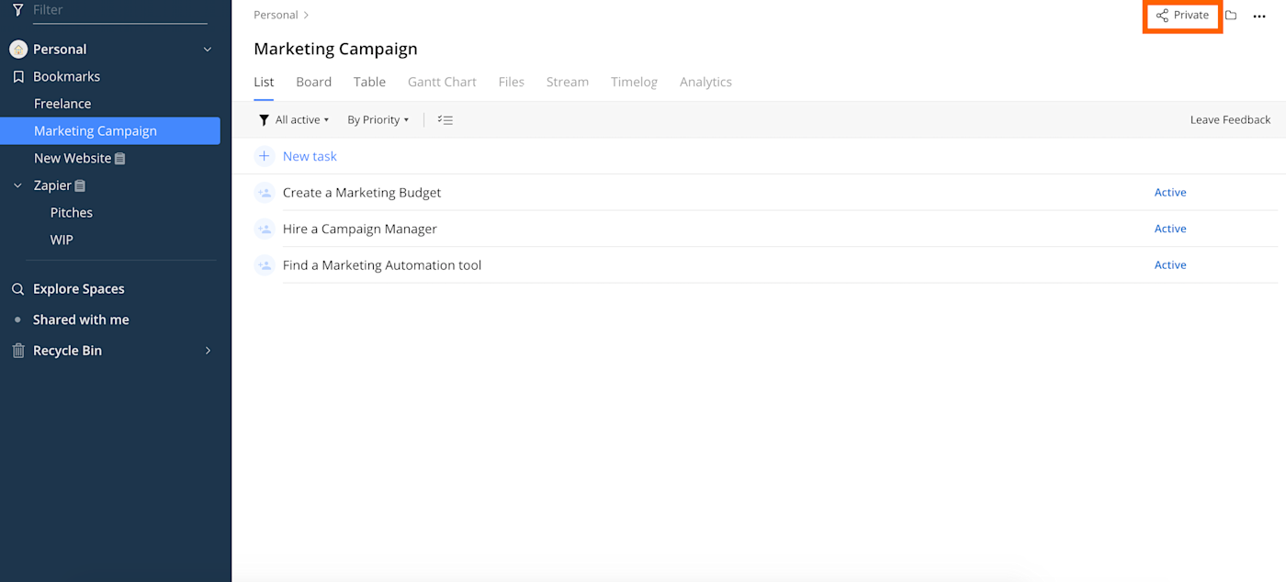Open the three-dot more options menu
Viewport: 1286px width, 582px height.
point(1259,16)
